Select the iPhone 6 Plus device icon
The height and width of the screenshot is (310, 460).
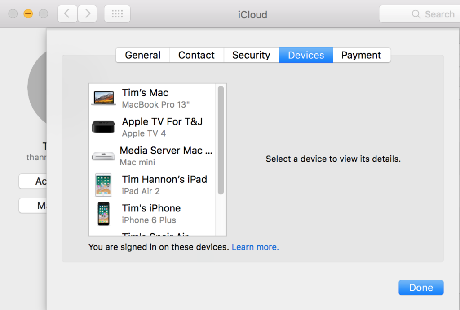pyautogui.click(x=104, y=214)
